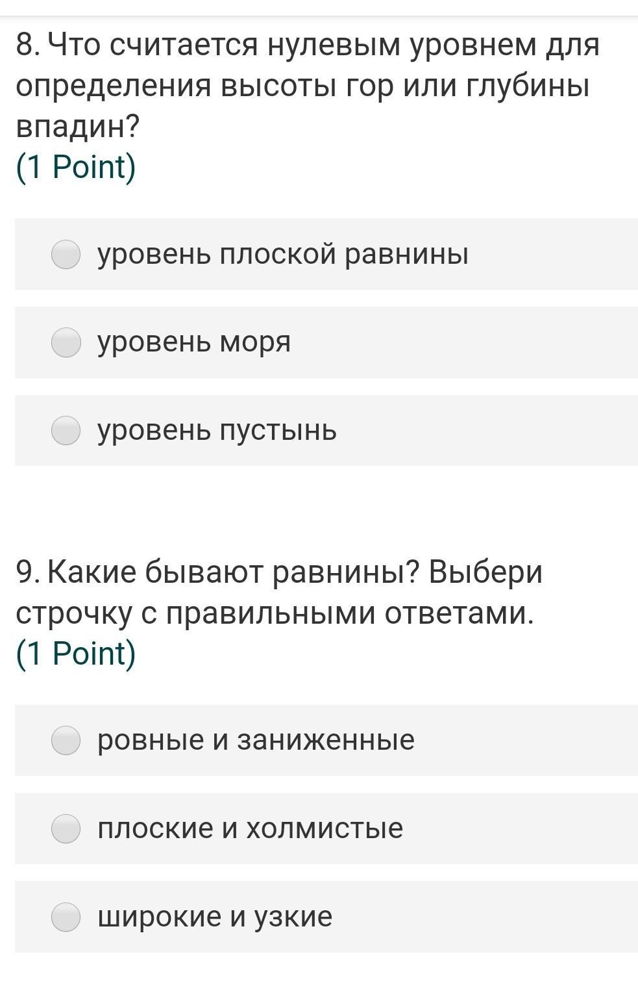Click the '(1 Point)' label under question 9
The width and height of the screenshot is (638, 983).
76,654
